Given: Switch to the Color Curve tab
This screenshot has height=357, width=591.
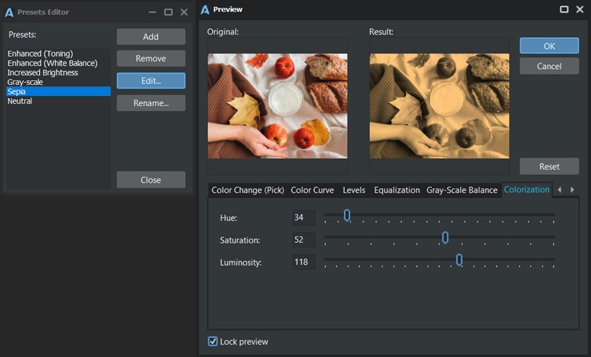Looking at the screenshot, I should pos(312,190).
